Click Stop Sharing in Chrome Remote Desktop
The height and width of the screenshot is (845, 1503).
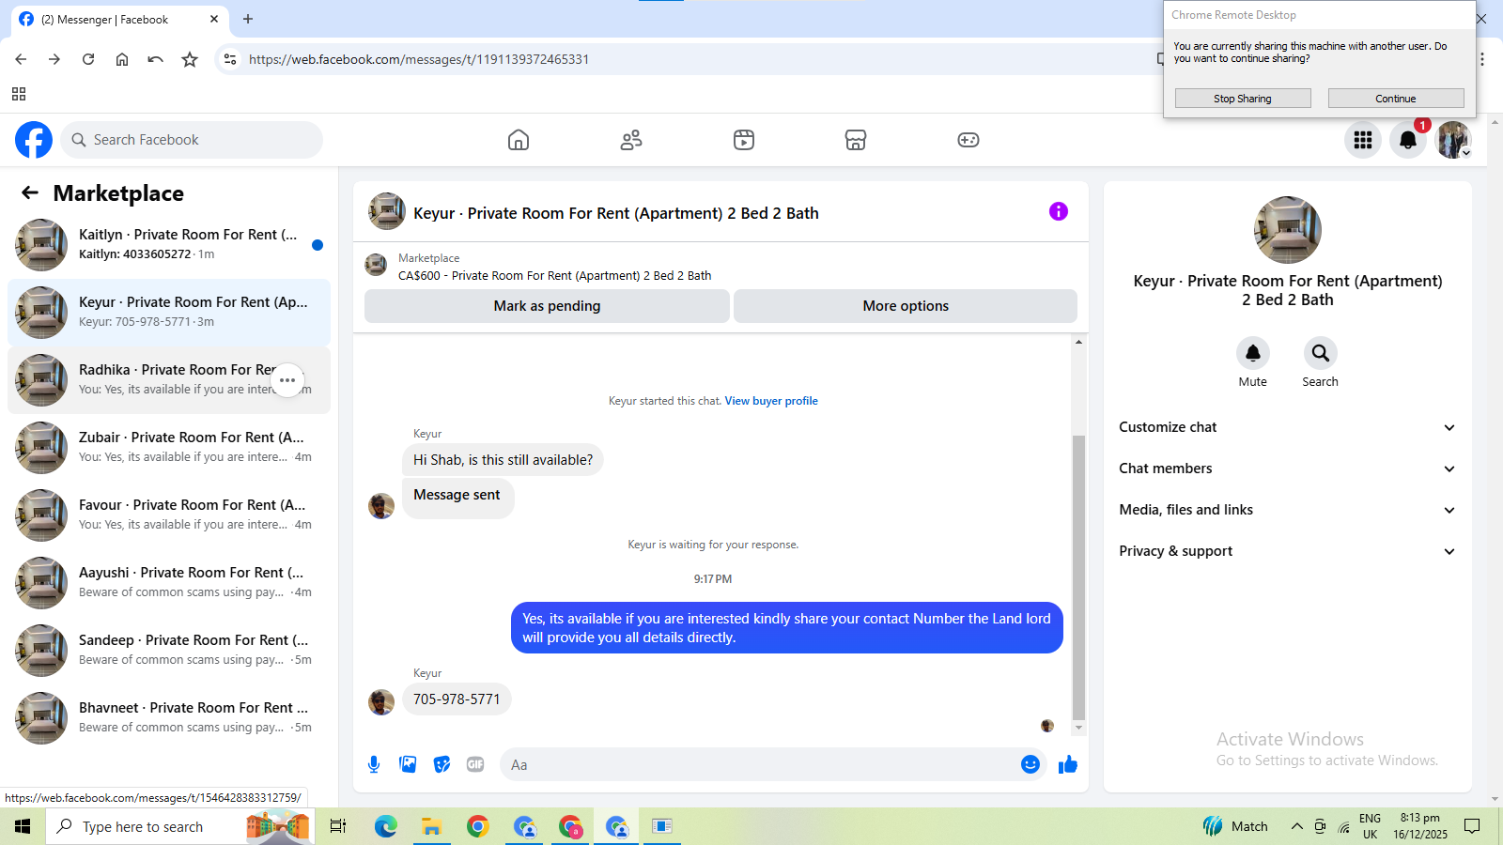(x=1243, y=99)
